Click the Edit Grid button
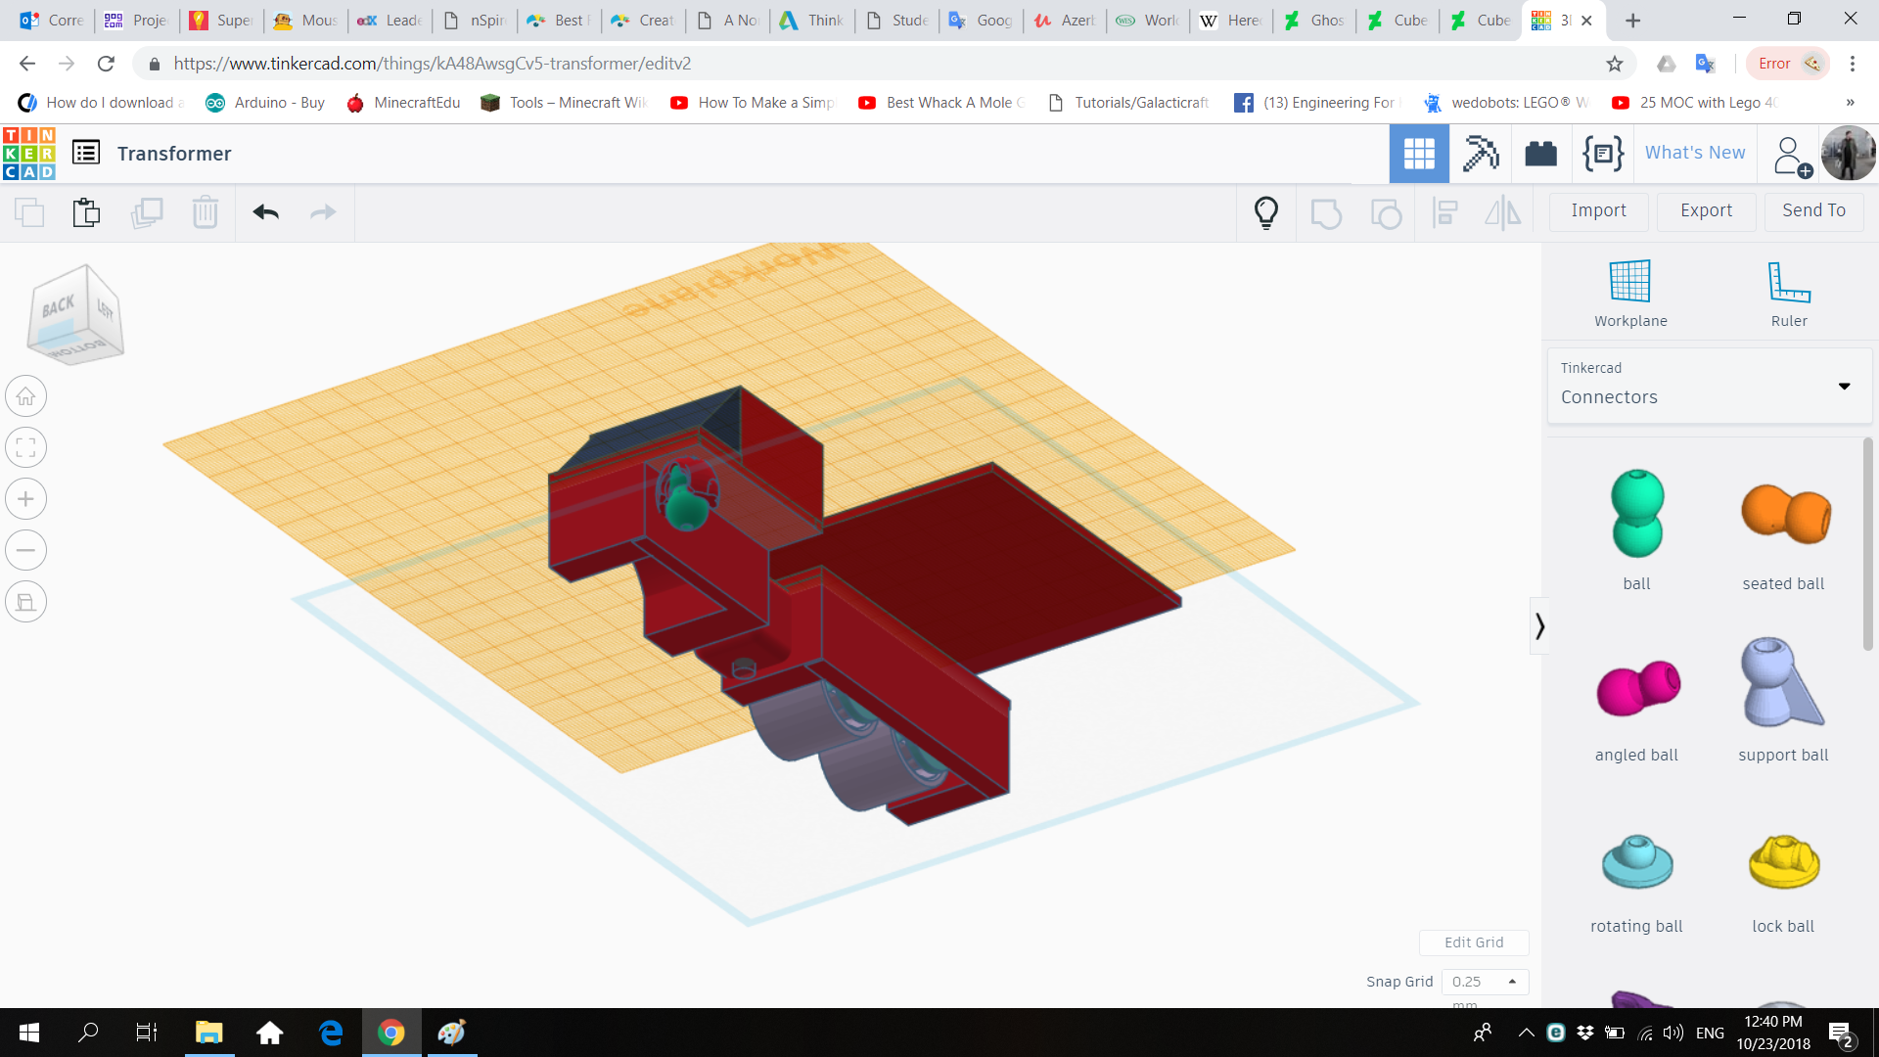 [1474, 942]
